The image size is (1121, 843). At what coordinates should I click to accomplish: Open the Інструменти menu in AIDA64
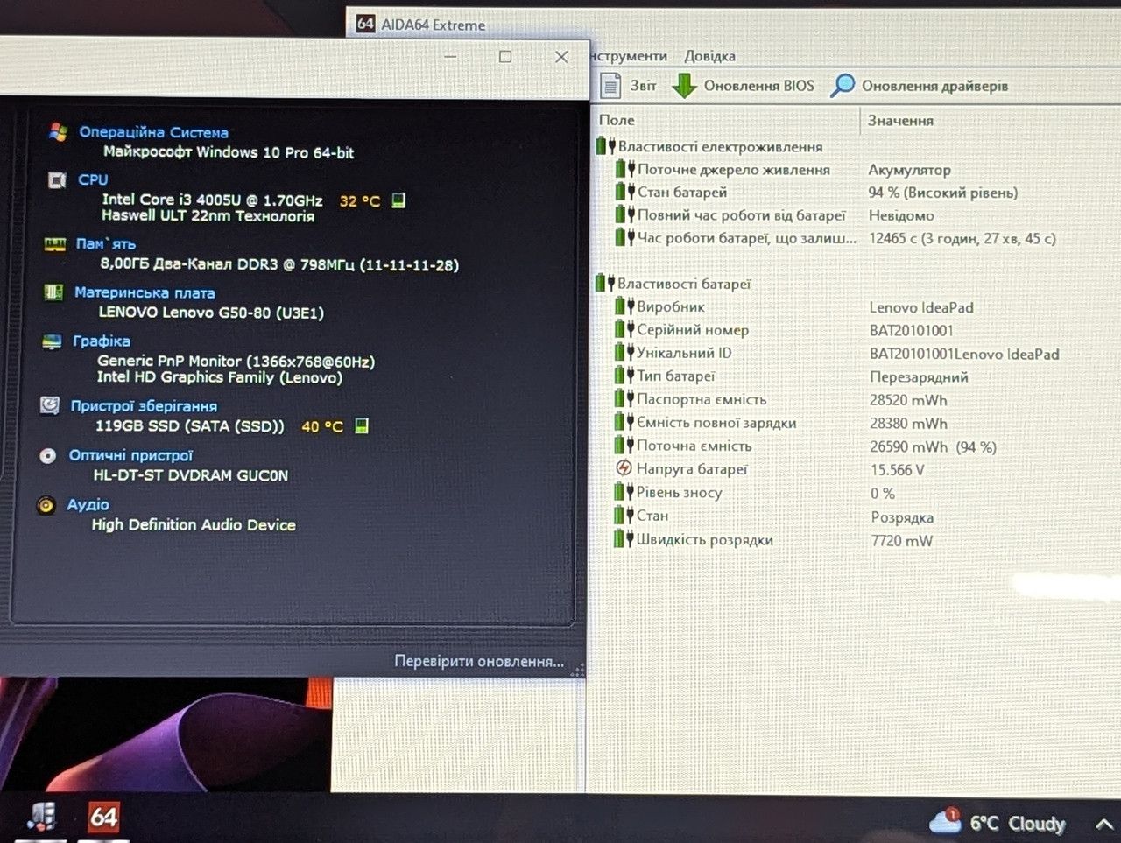(629, 56)
